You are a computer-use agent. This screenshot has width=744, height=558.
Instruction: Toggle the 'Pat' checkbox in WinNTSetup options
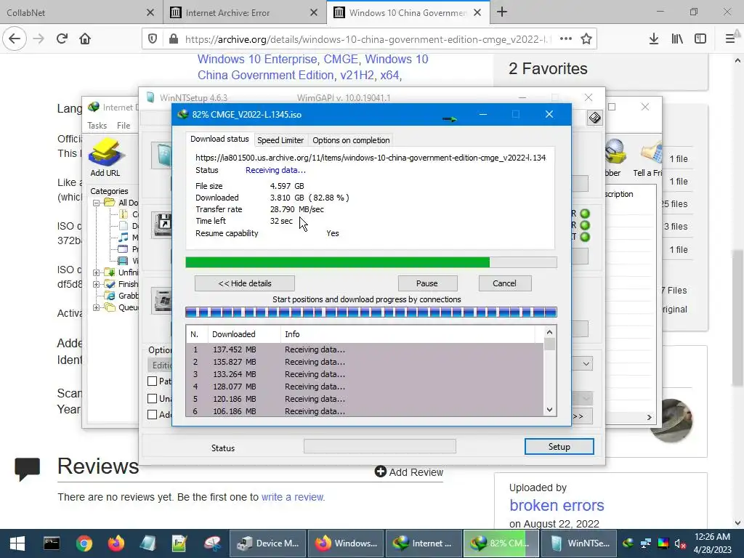[x=153, y=381]
